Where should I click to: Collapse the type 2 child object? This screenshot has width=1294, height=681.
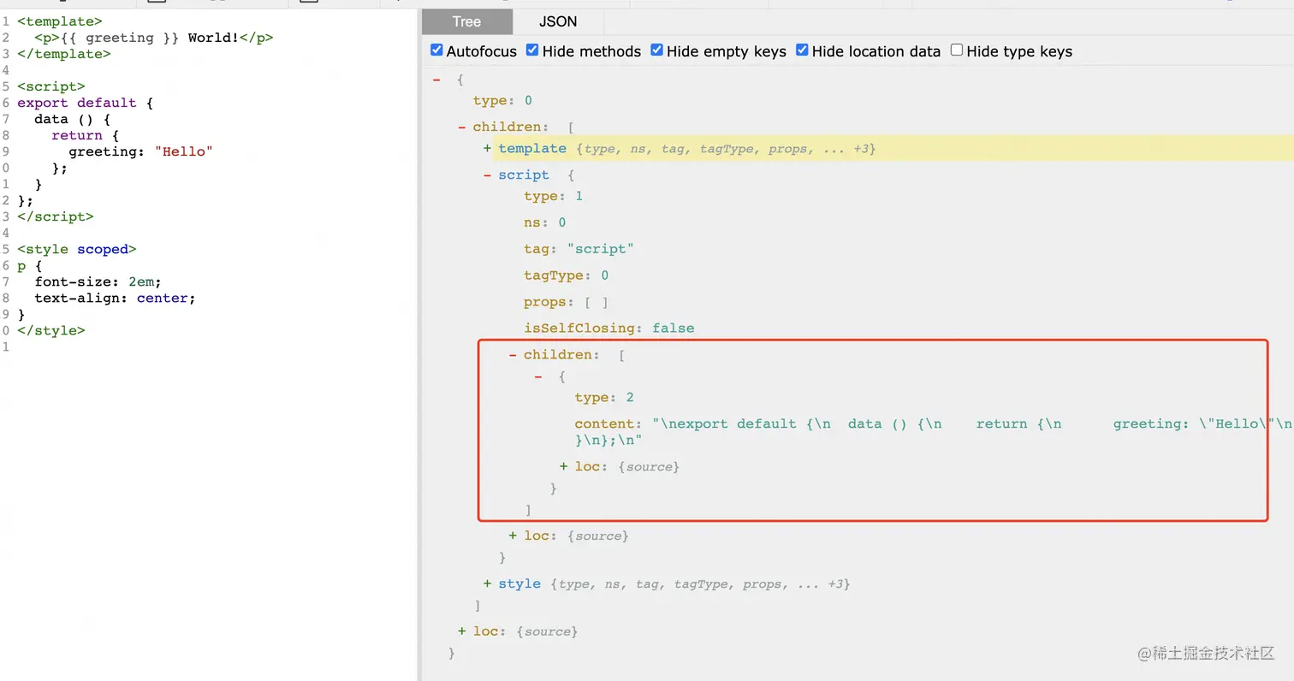538,376
